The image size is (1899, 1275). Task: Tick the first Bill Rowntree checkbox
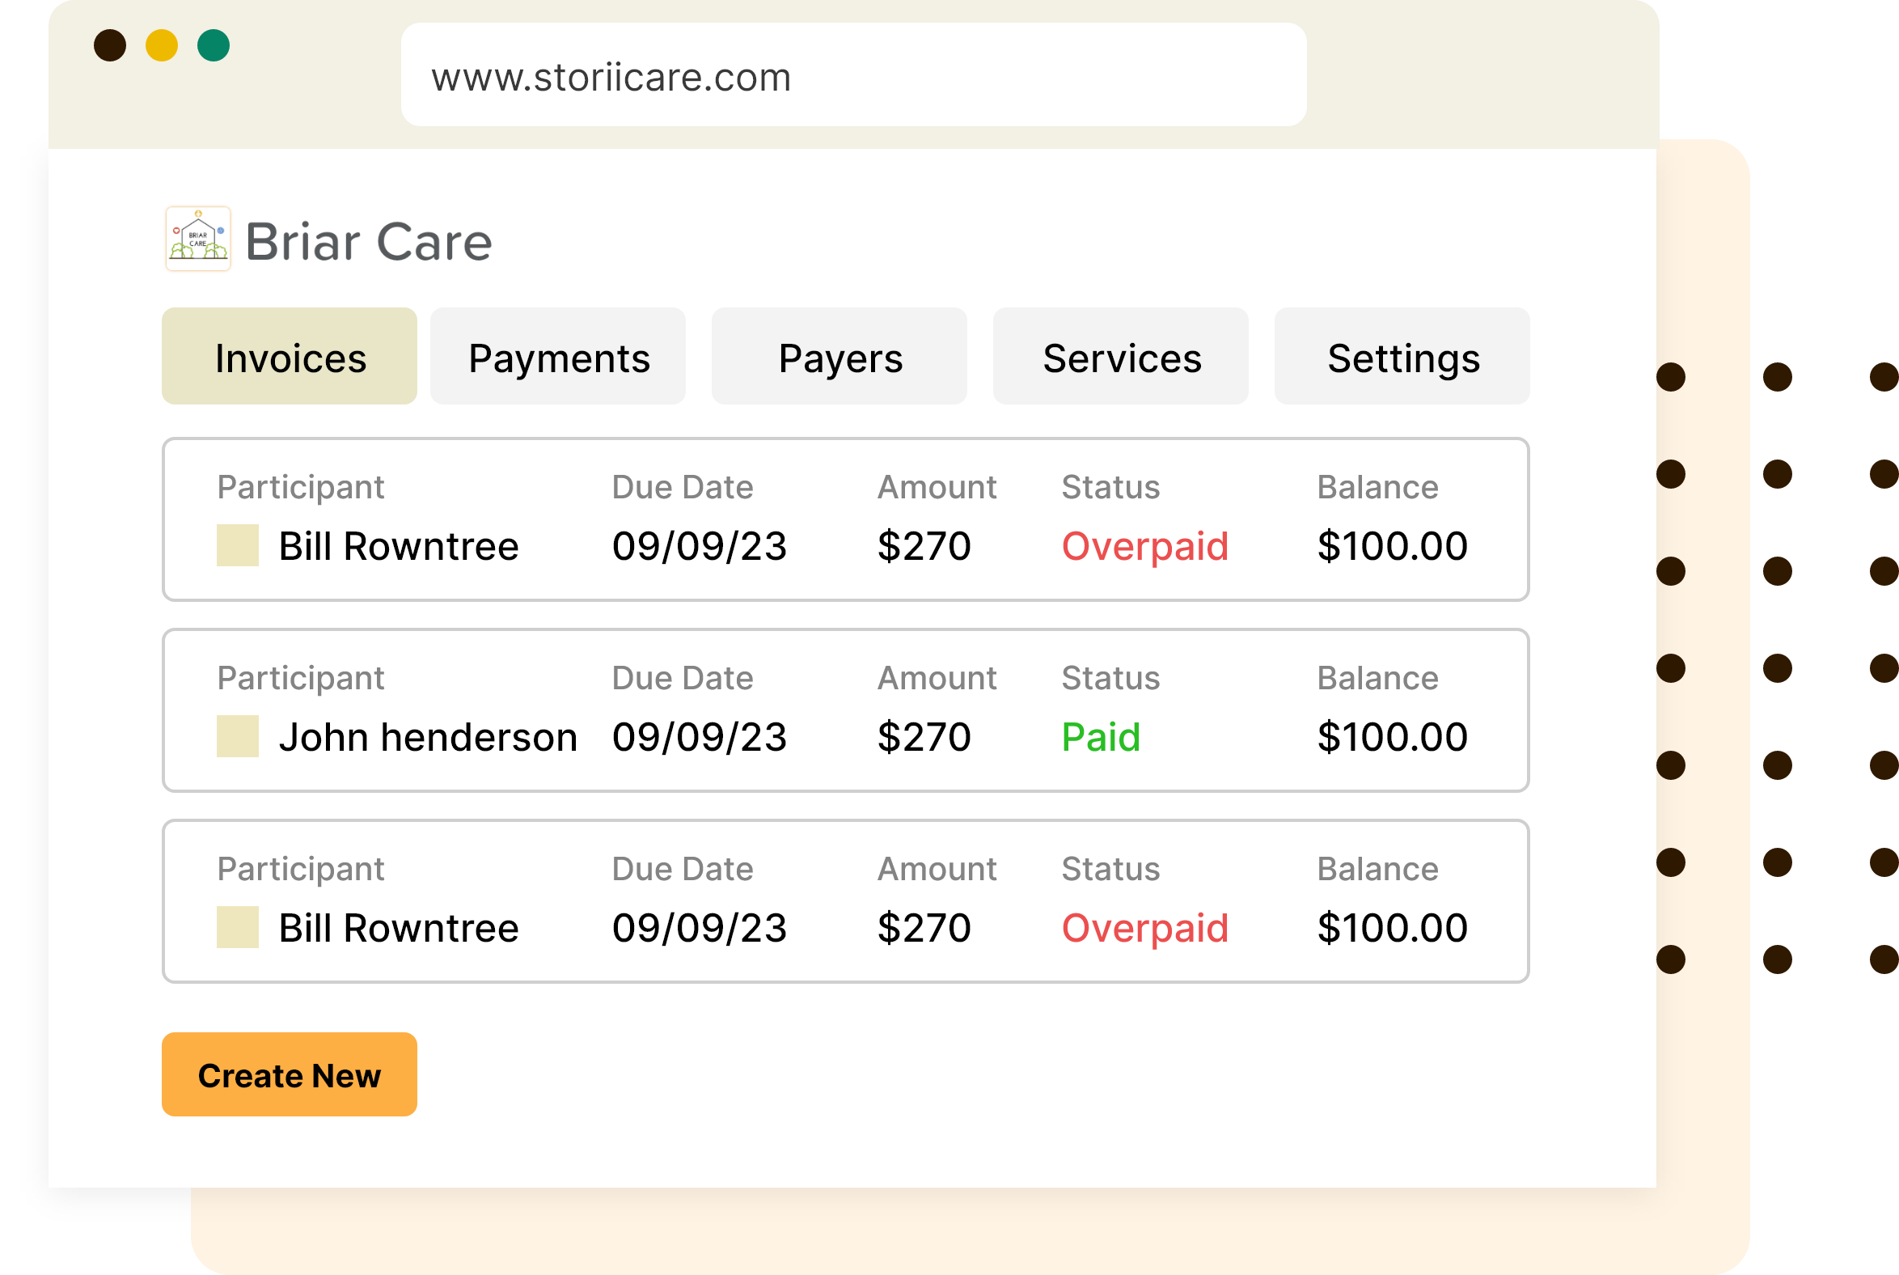pyautogui.click(x=238, y=544)
